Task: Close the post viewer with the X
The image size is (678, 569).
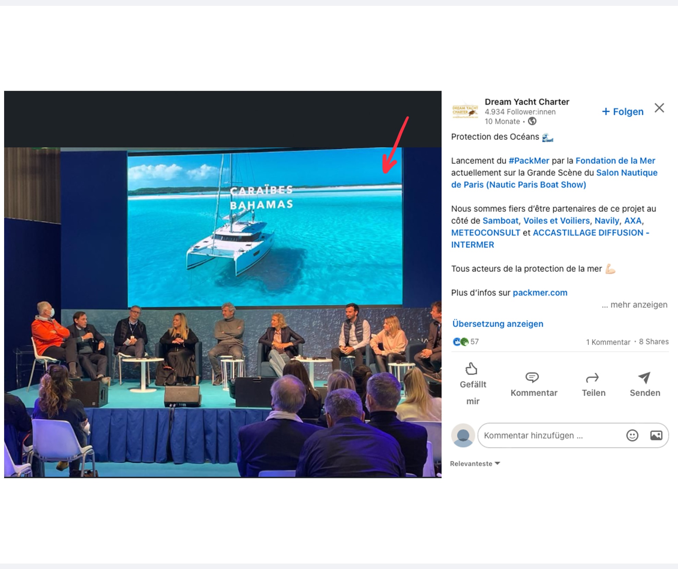Action: 659,108
